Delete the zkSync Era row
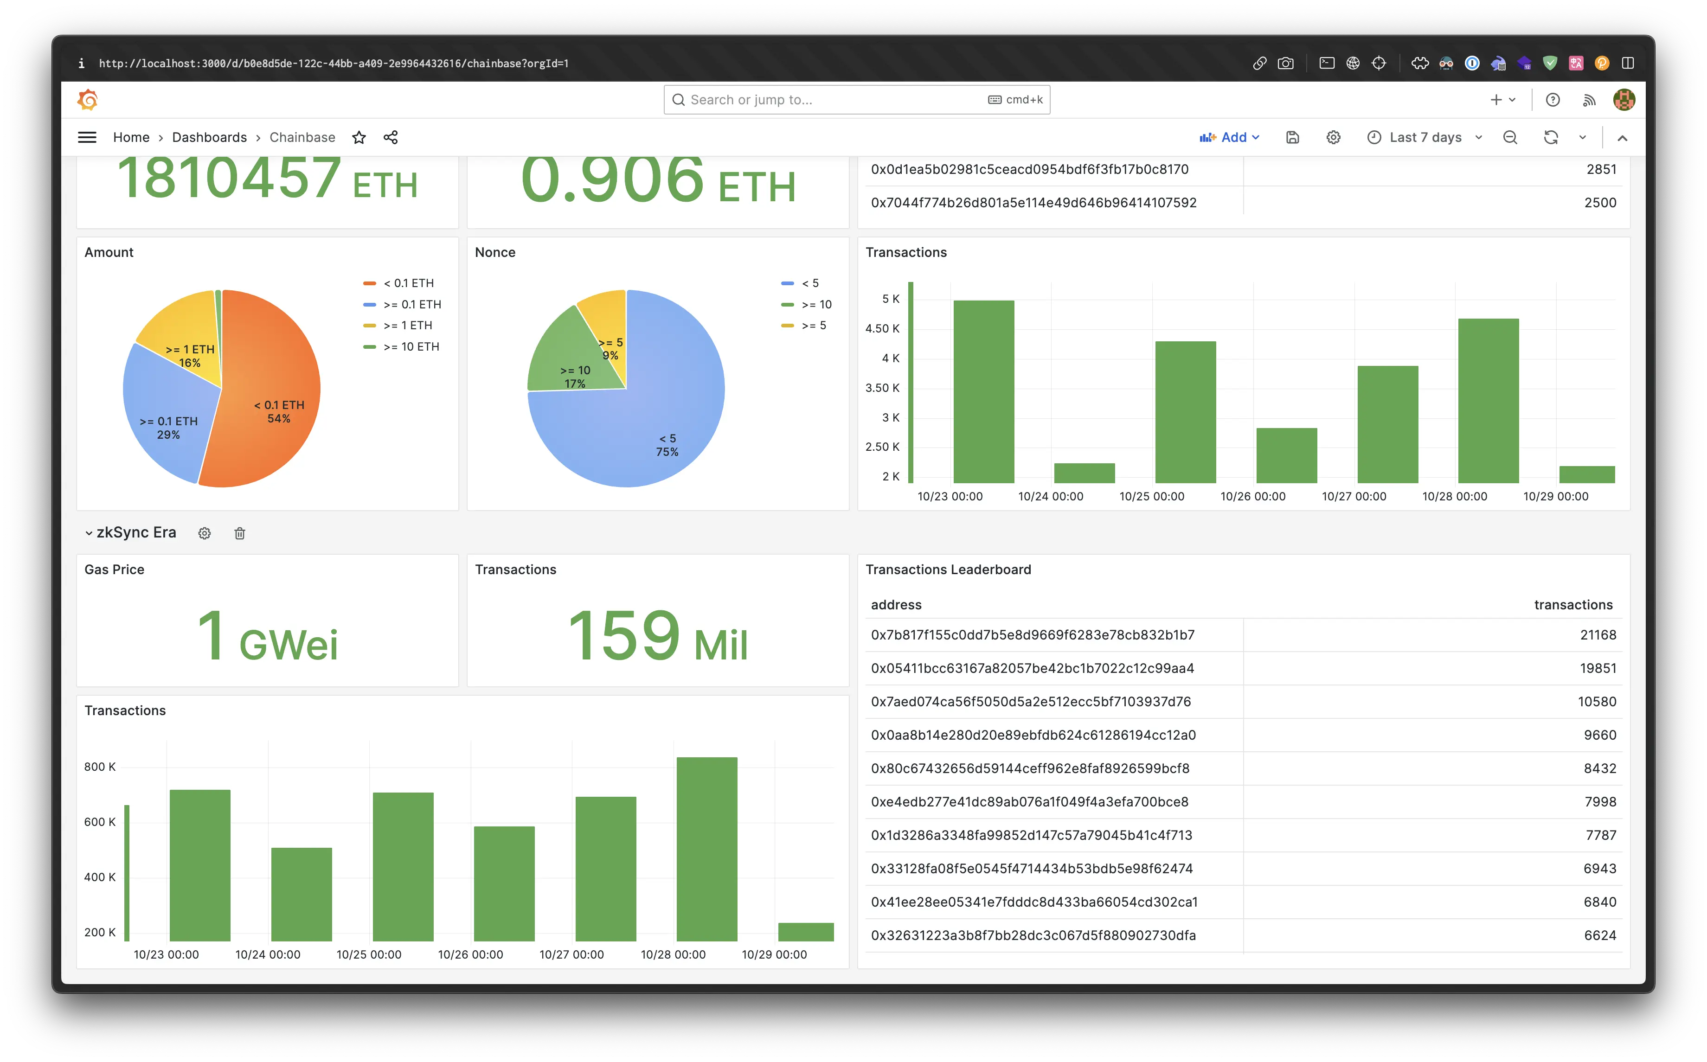1707x1062 pixels. pos(239,534)
